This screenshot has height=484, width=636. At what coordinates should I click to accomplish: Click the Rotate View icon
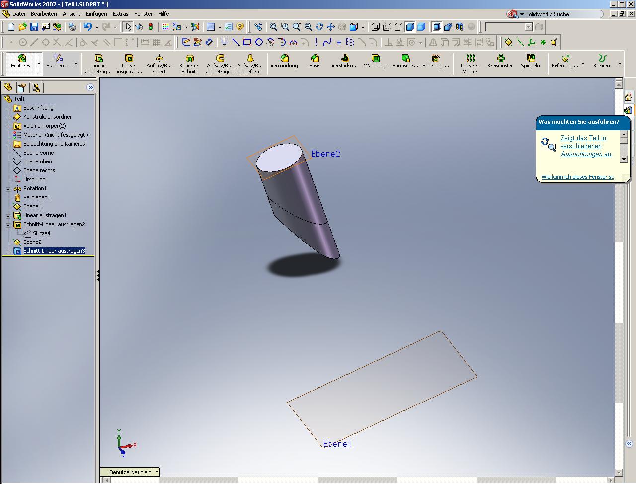pyautogui.click(x=319, y=27)
